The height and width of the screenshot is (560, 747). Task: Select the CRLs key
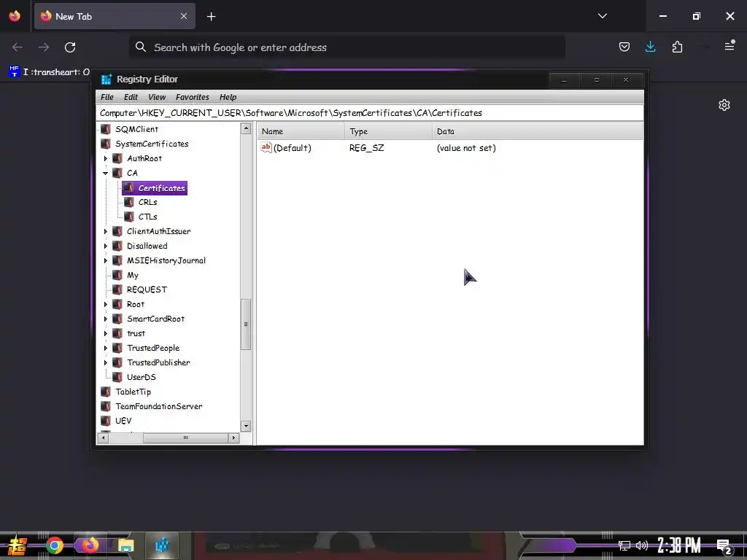coord(147,203)
